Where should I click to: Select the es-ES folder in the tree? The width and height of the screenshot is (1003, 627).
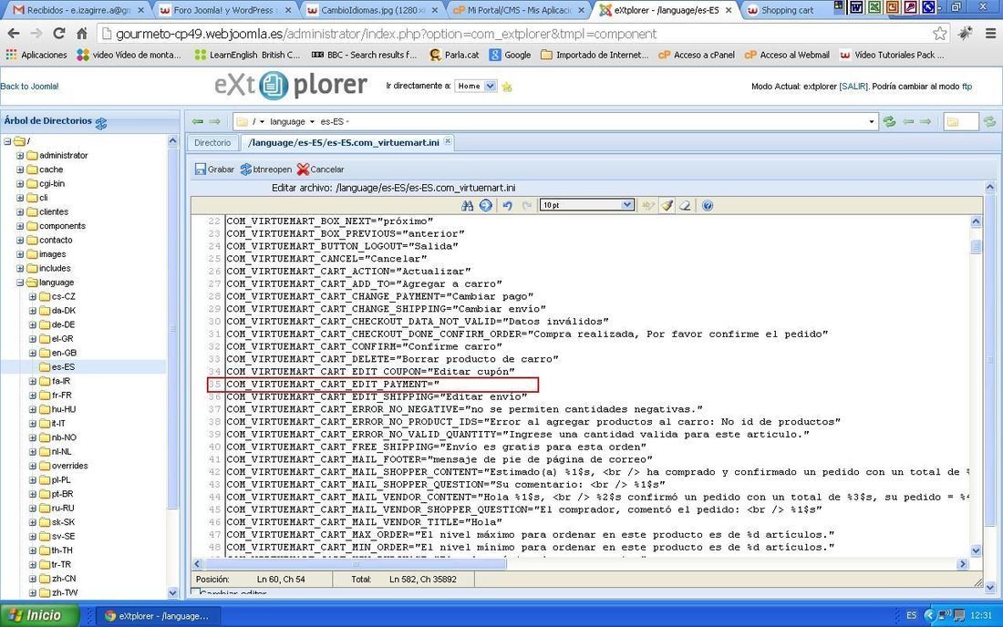tap(63, 367)
